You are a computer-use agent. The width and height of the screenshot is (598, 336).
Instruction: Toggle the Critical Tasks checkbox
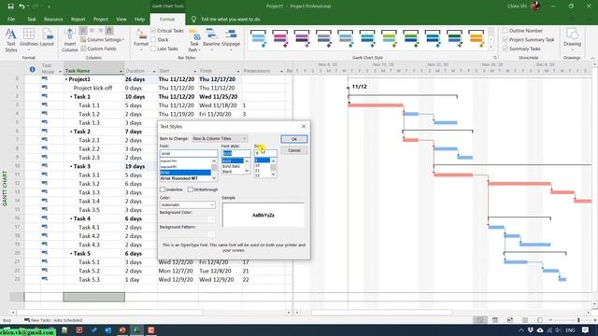point(153,31)
